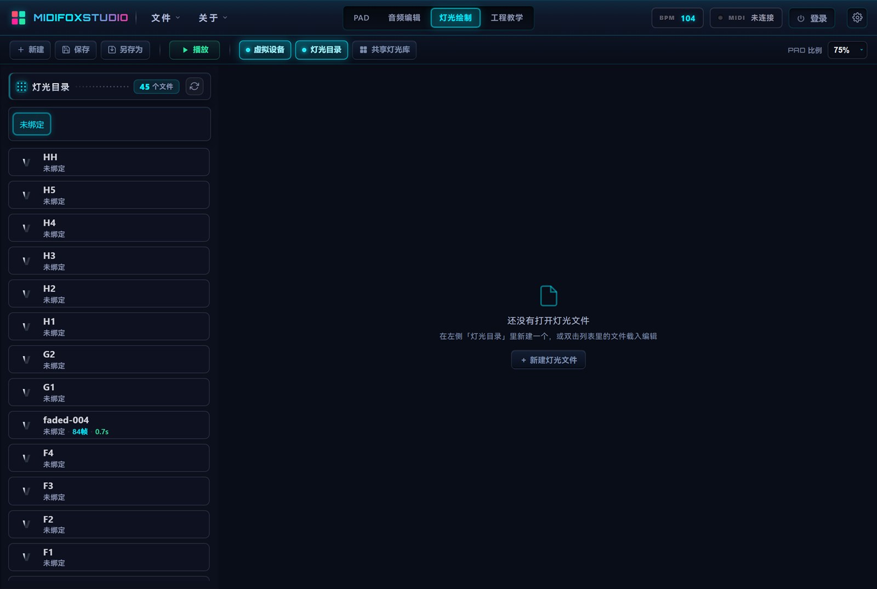
Task: Refresh the 灯光目录 file list
Action: coord(195,87)
